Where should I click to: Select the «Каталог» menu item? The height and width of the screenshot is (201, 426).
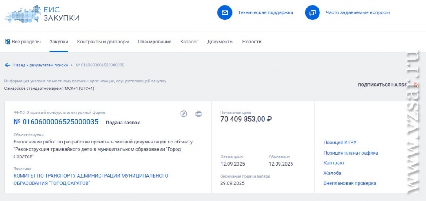189,42
